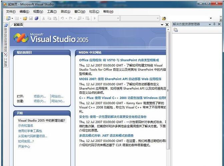The image size is (224, 166).
Task: Open the C++ Plus Visual C++ 2008 article
Action: click(123, 98)
